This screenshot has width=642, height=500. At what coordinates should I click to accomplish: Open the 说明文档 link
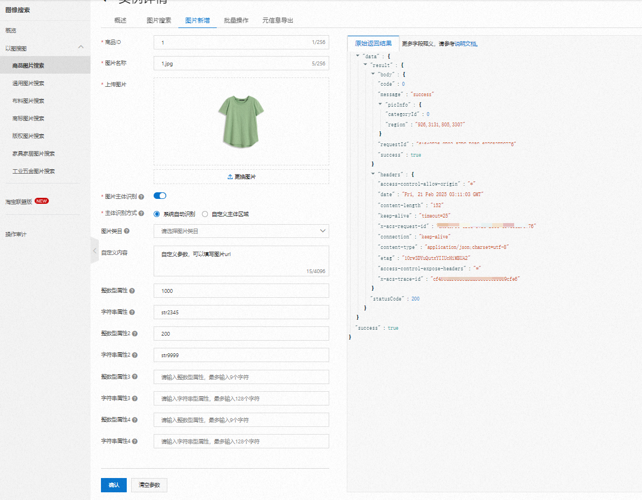[465, 44]
